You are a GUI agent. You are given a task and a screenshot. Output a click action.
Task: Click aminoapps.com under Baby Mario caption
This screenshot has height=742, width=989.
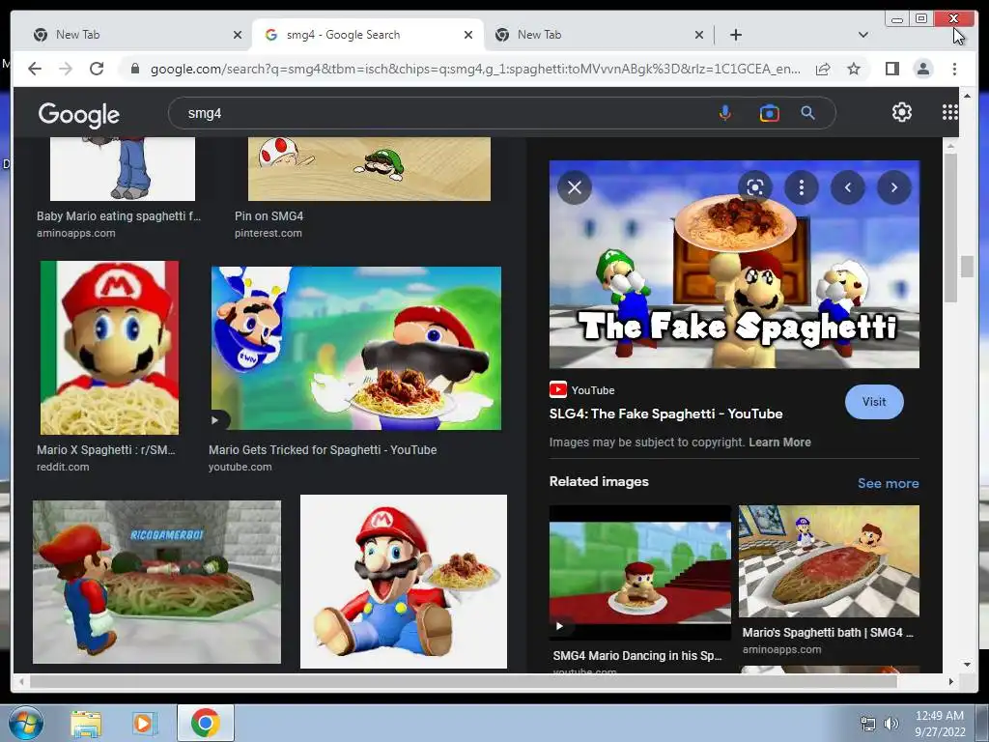(x=75, y=233)
